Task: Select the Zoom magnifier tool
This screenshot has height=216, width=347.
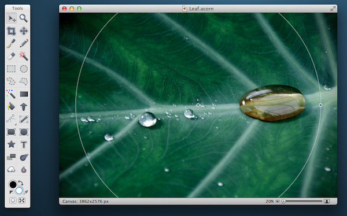Action: (24, 18)
